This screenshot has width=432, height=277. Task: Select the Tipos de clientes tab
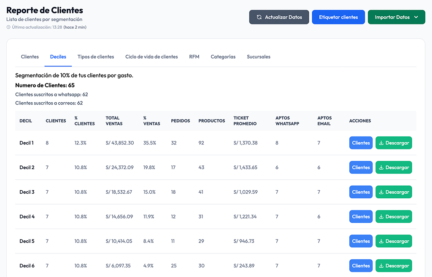coord(96,57)
